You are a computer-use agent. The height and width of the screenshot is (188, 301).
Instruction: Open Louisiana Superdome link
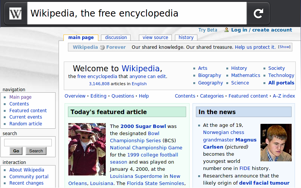(136, 176)
